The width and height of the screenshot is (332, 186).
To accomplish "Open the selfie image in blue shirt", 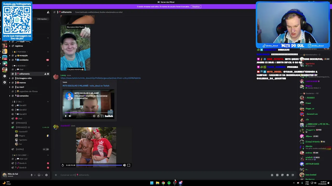I will (75, 48).
